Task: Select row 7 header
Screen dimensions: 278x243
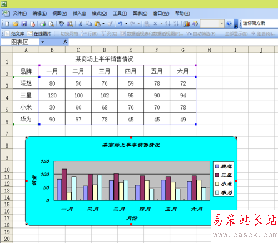Action: pos(7,131)
